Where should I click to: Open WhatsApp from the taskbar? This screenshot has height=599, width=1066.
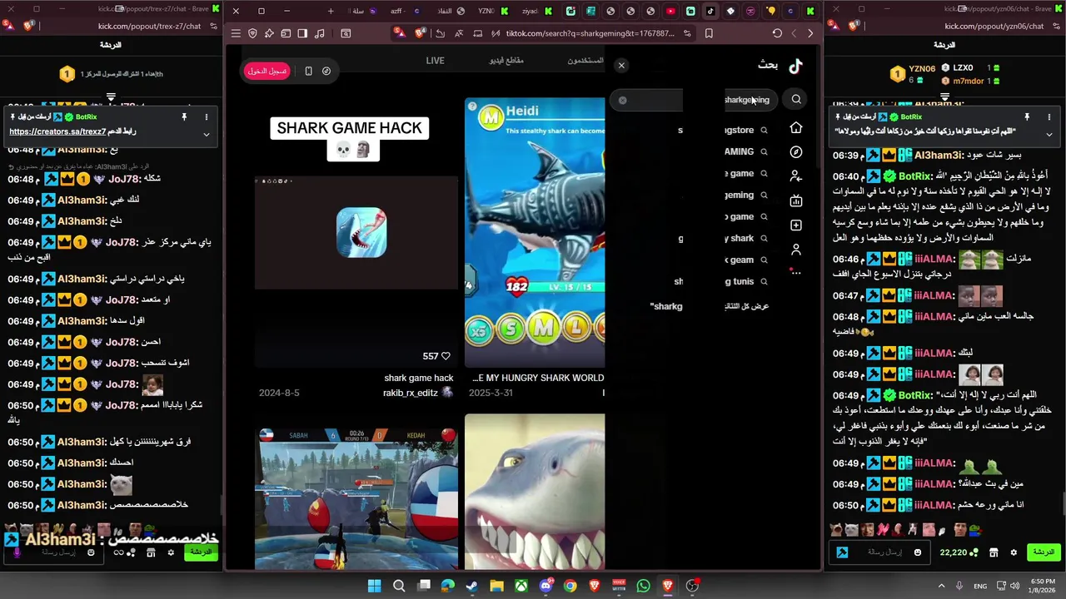(x=643, y=586)
